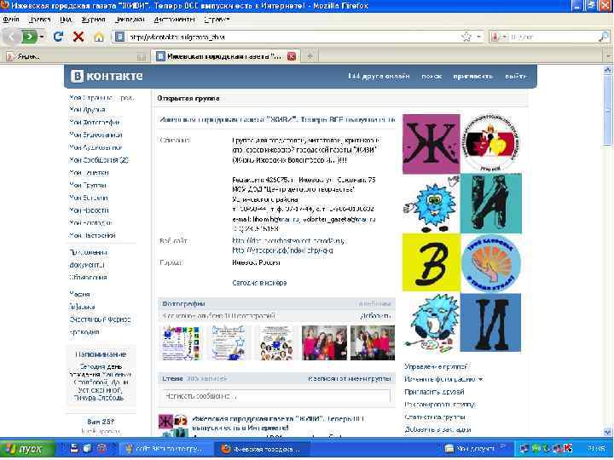Click к записям от имени группы link
The width and height of the screenshot is (614, 460).
[x=350, y=378]
